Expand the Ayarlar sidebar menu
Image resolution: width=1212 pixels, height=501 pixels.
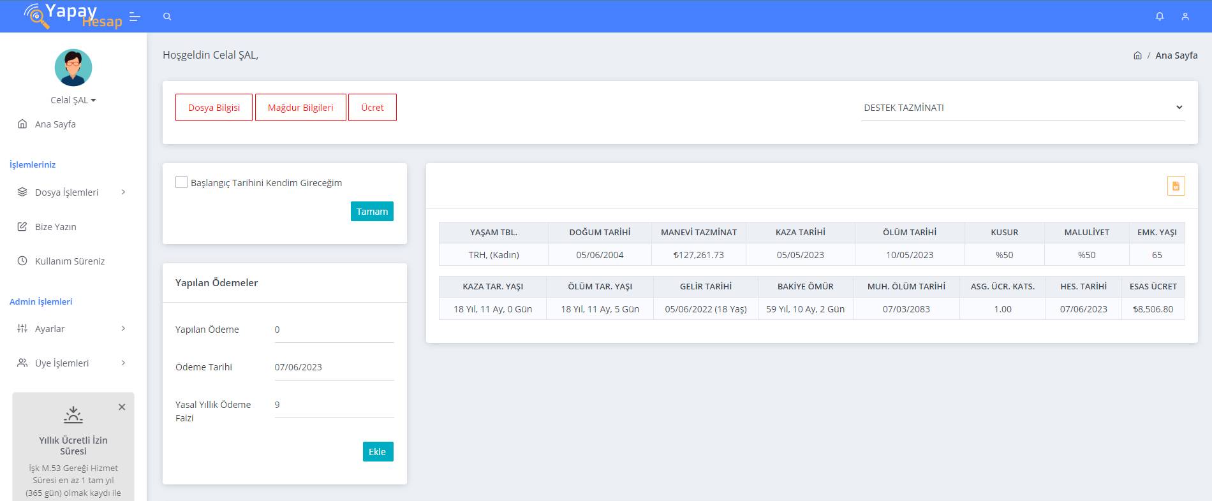tap(71, 329)
